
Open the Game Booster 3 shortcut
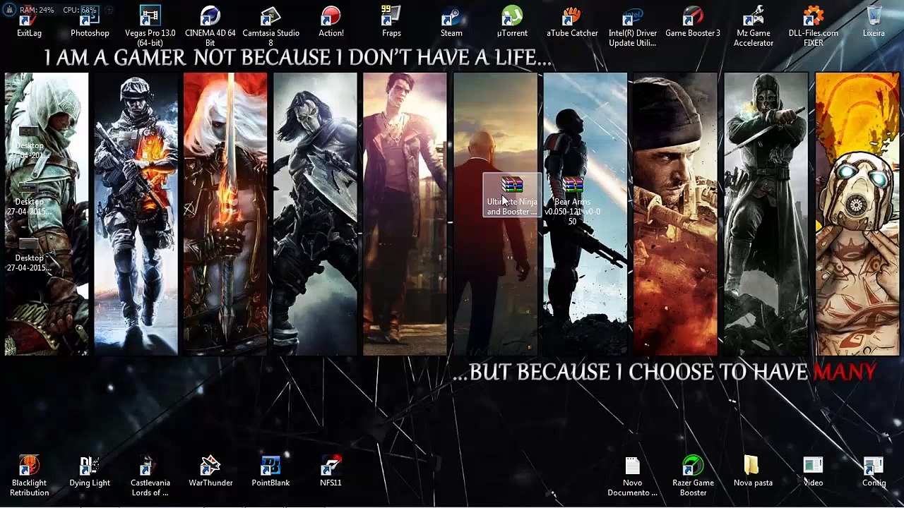coord(693,22)
